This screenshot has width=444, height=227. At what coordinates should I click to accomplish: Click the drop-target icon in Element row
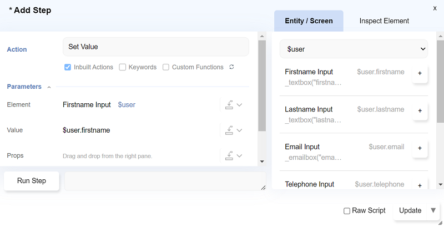229,105
